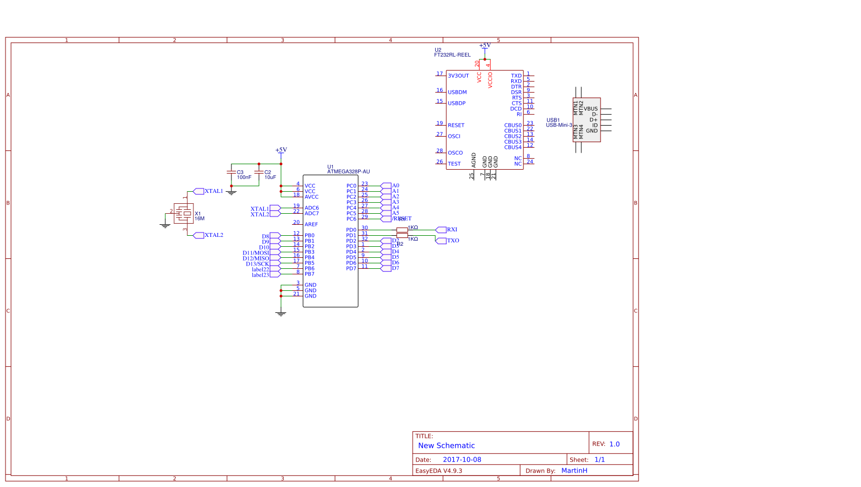
Task: Click the TXO net flag
Action: 442,241
